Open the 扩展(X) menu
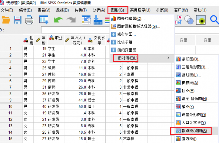 (x=162, y=10)
